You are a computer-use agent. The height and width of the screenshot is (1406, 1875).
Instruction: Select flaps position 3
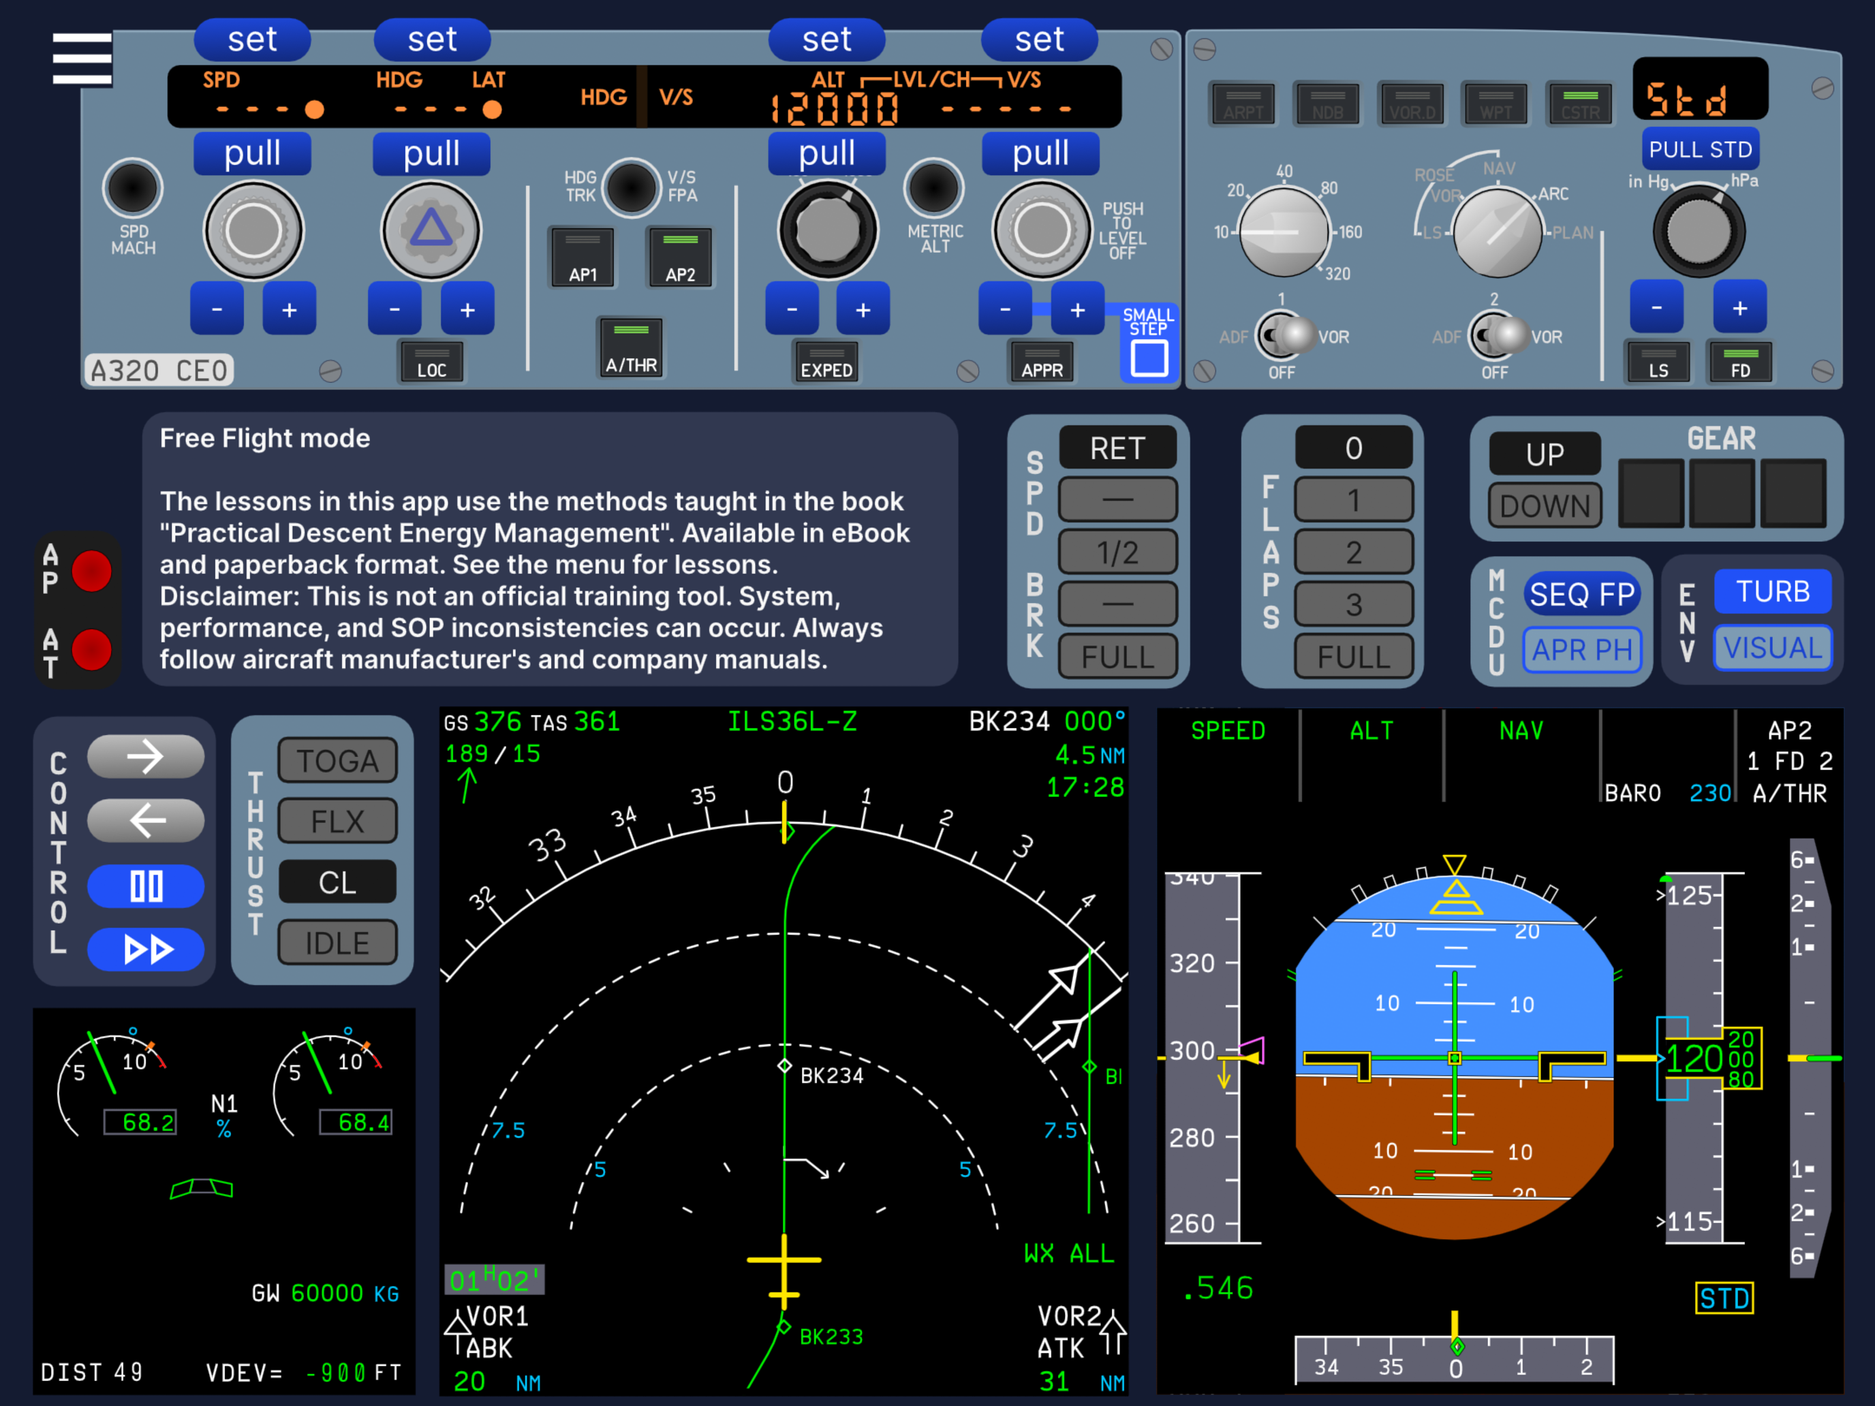pyautogui.click(x=1354, y=604)
